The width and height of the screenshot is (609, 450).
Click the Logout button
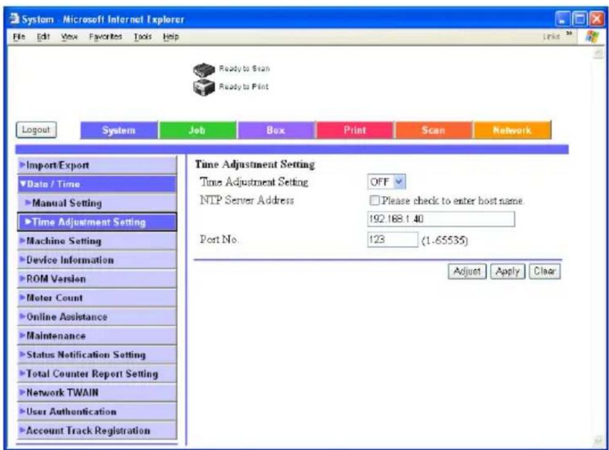[36, 130]
